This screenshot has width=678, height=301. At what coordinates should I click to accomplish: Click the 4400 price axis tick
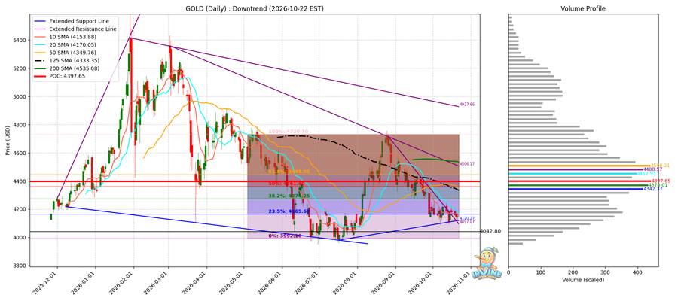[21, 181]
